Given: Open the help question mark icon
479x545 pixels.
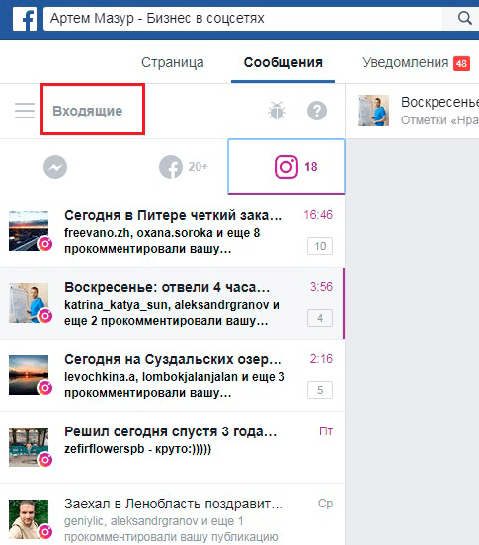Looking at the screenshot, I should point(317,111).
